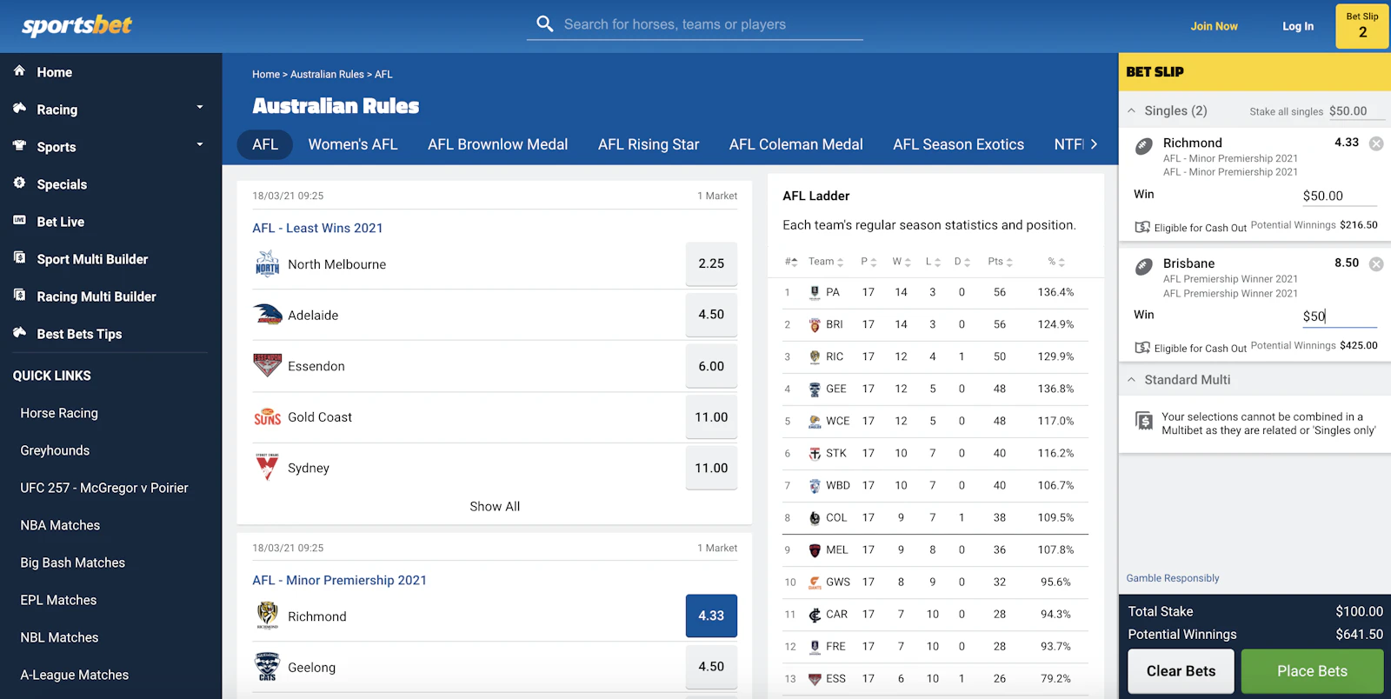This screenshot has width=1391, height=699.
Task: Click Place Bets button
Action: (x=1312, y=671)
